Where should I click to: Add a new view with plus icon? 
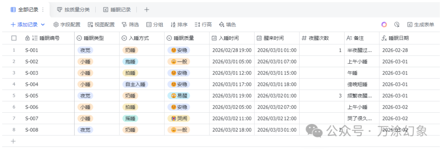tap(146, 9)
